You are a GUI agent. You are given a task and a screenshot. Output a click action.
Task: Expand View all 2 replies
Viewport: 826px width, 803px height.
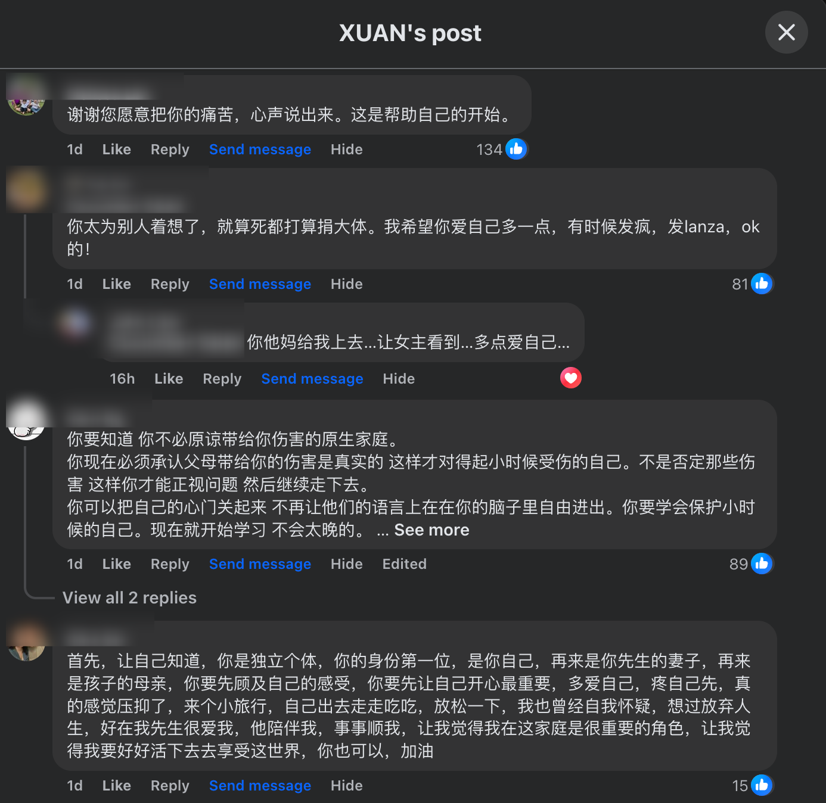[129, 597]
